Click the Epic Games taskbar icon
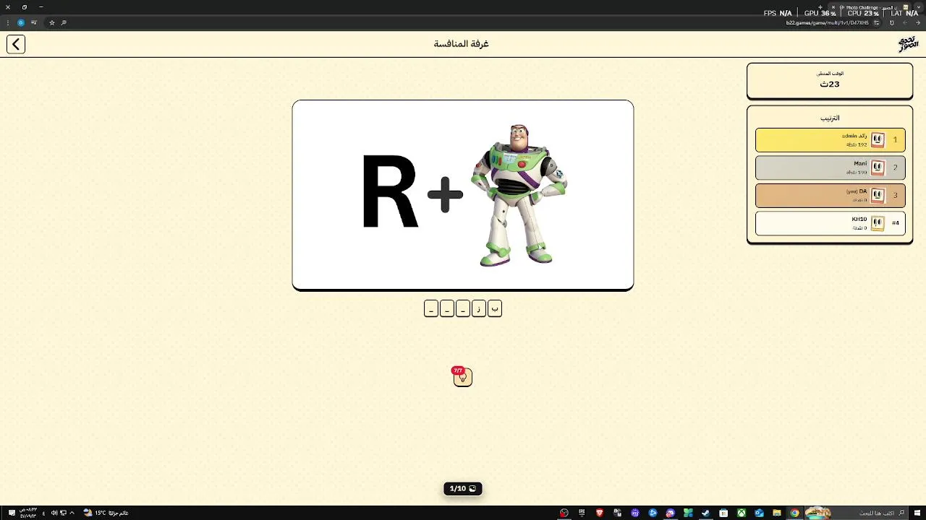The height and width of the screenshot is (520, 926). point(582,513)
